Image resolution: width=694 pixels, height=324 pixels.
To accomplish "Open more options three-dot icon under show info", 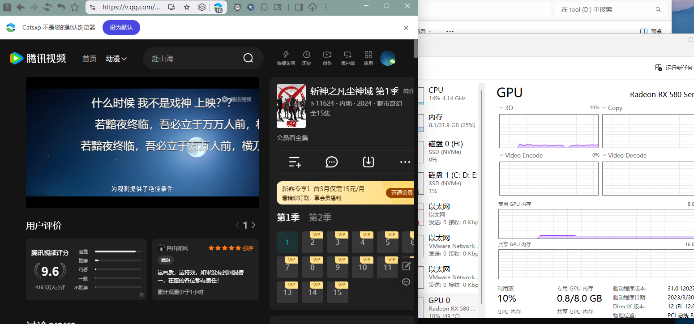I will click(405, 162).
